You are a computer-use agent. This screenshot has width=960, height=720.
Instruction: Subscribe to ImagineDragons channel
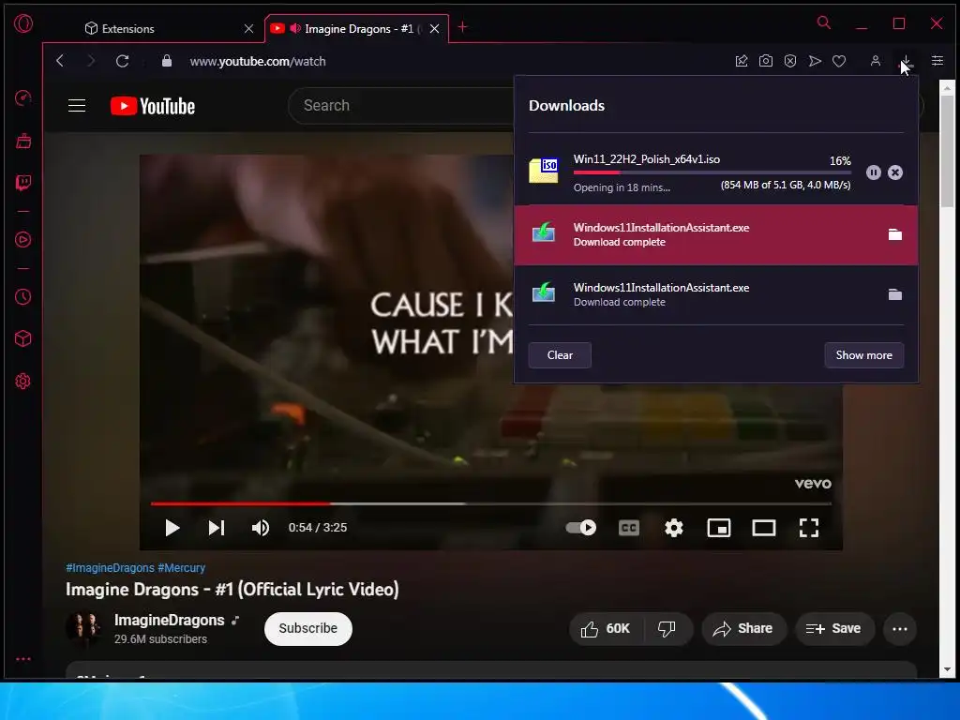(x=307, y=629)
